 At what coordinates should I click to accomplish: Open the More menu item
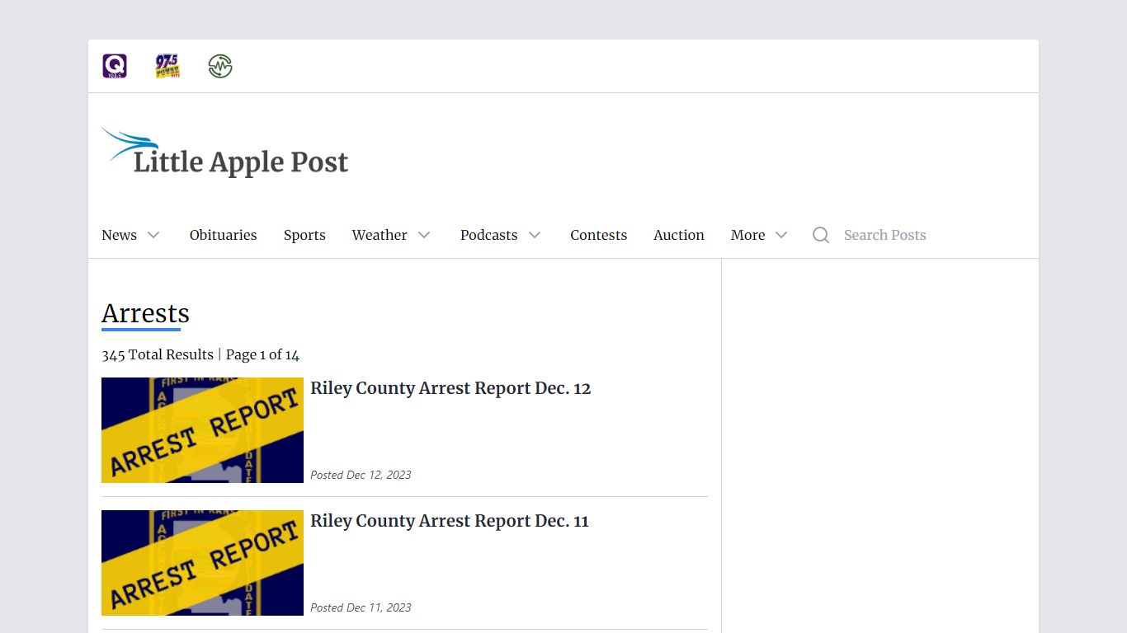coord(748,235)
